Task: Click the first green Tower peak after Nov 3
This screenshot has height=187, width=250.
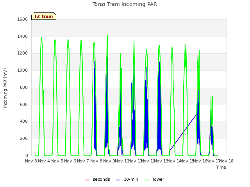Action: point(41,38)
